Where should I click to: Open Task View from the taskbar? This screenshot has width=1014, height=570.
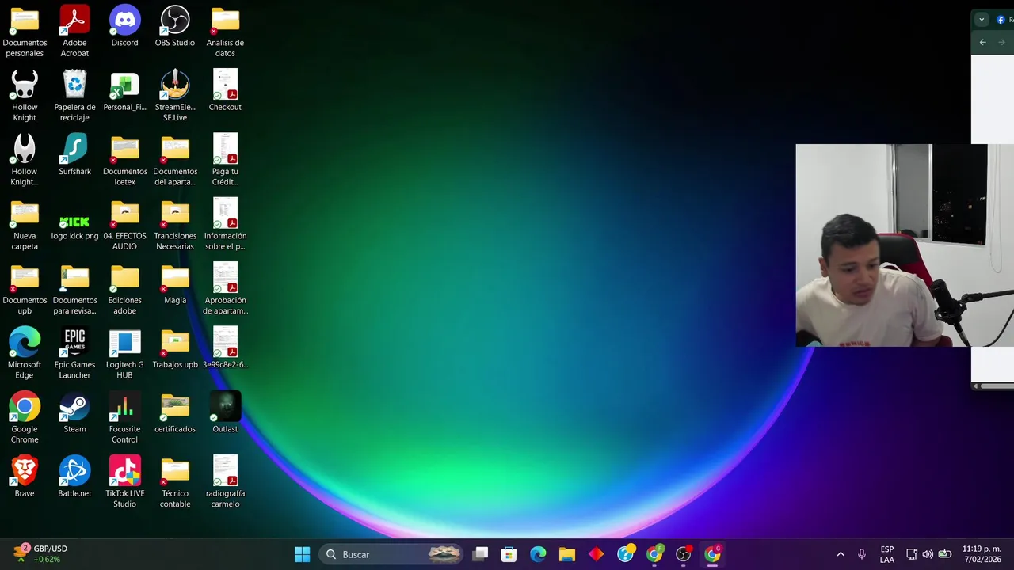tap(480, 554)
